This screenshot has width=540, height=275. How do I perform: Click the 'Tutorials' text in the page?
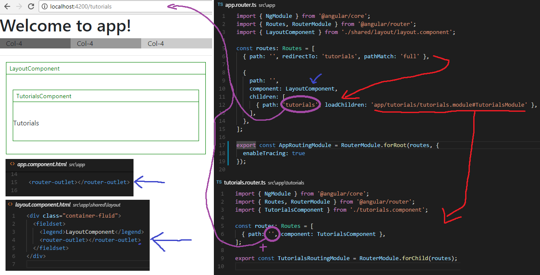point(26,123)
